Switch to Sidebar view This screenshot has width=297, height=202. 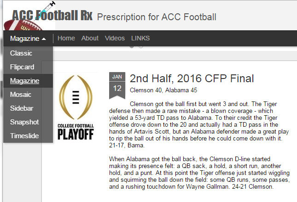22,108
